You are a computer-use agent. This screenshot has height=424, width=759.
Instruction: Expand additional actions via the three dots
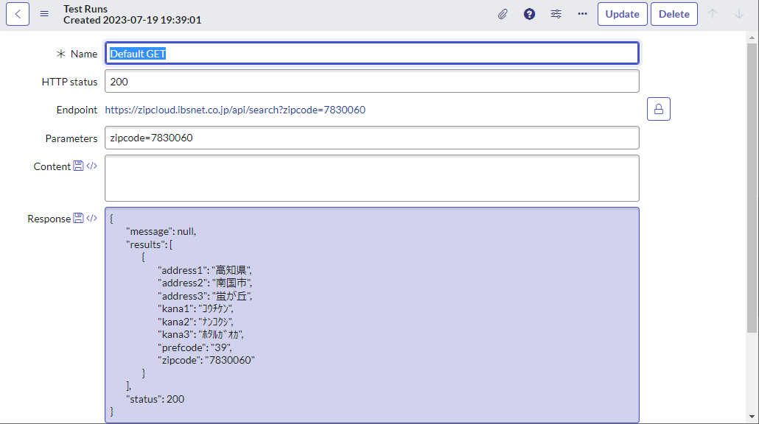click(582, 13)
